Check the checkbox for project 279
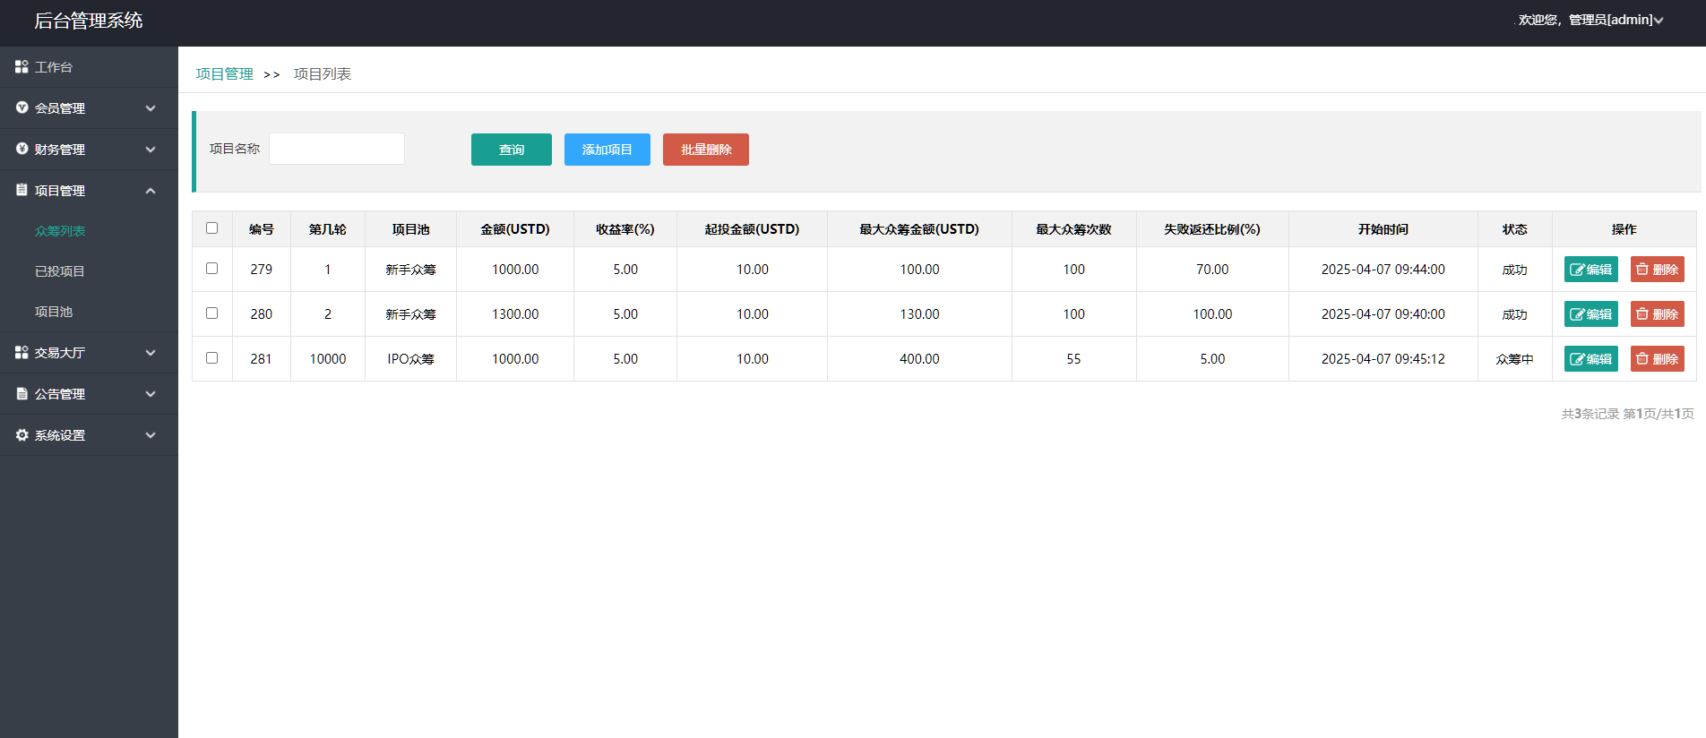The height and width of the screenshot is (738, 1706). coord(212,269)
